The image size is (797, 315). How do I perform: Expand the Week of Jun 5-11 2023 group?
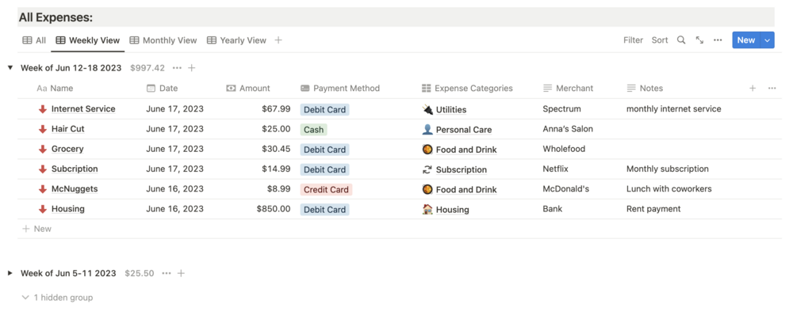(x=10, y=273)
